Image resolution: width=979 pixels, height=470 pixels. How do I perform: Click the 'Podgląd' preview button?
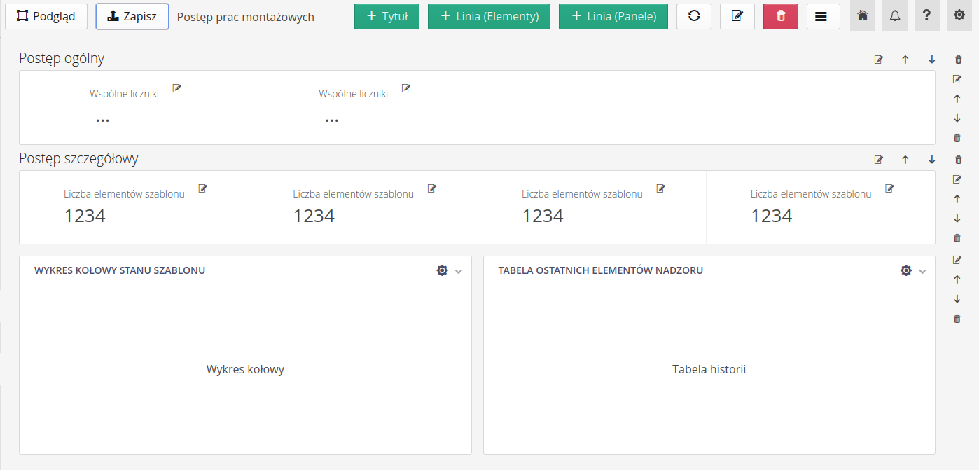[46, 16]
